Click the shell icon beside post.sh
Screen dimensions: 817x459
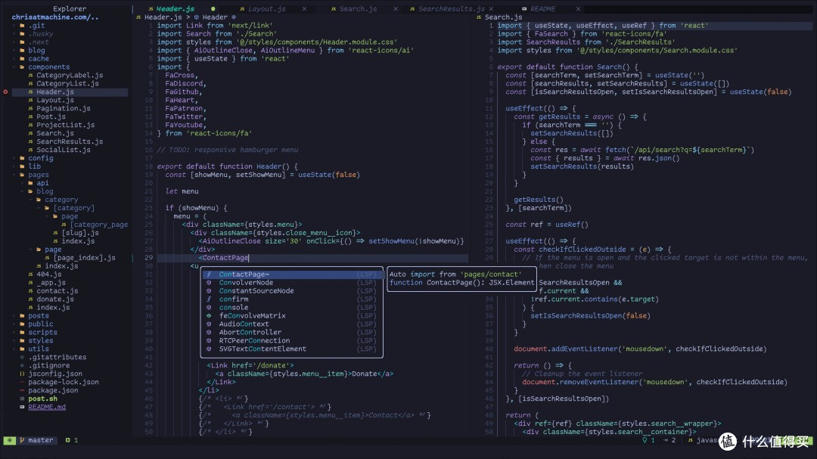click(22, 399)
